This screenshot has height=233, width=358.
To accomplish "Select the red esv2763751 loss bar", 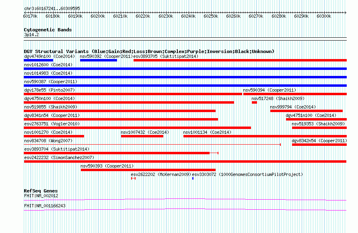I will [x=138, y=128].
